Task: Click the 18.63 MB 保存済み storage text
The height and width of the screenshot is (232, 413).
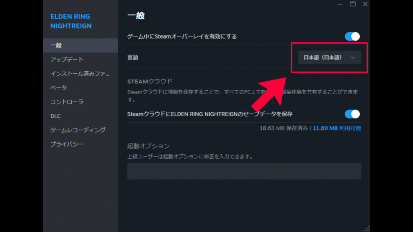Action: click(284, 128)
